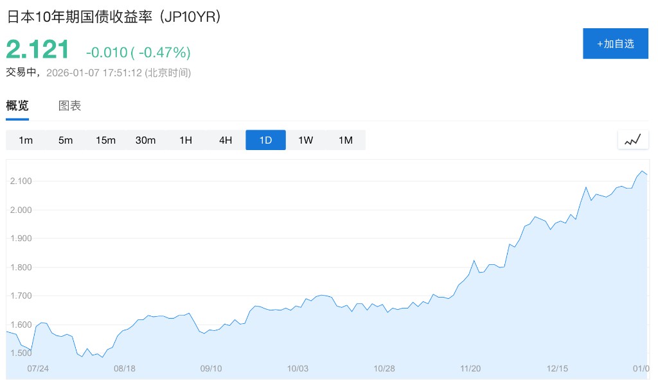The height and width of the screenshot is (388, 658).
Task: Switch to 1W weekly interval
Action: (x=305, y=140)
